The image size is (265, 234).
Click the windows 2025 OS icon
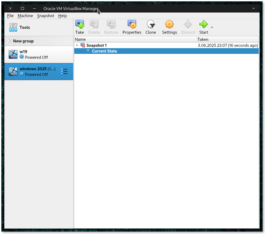click(13, 72)
